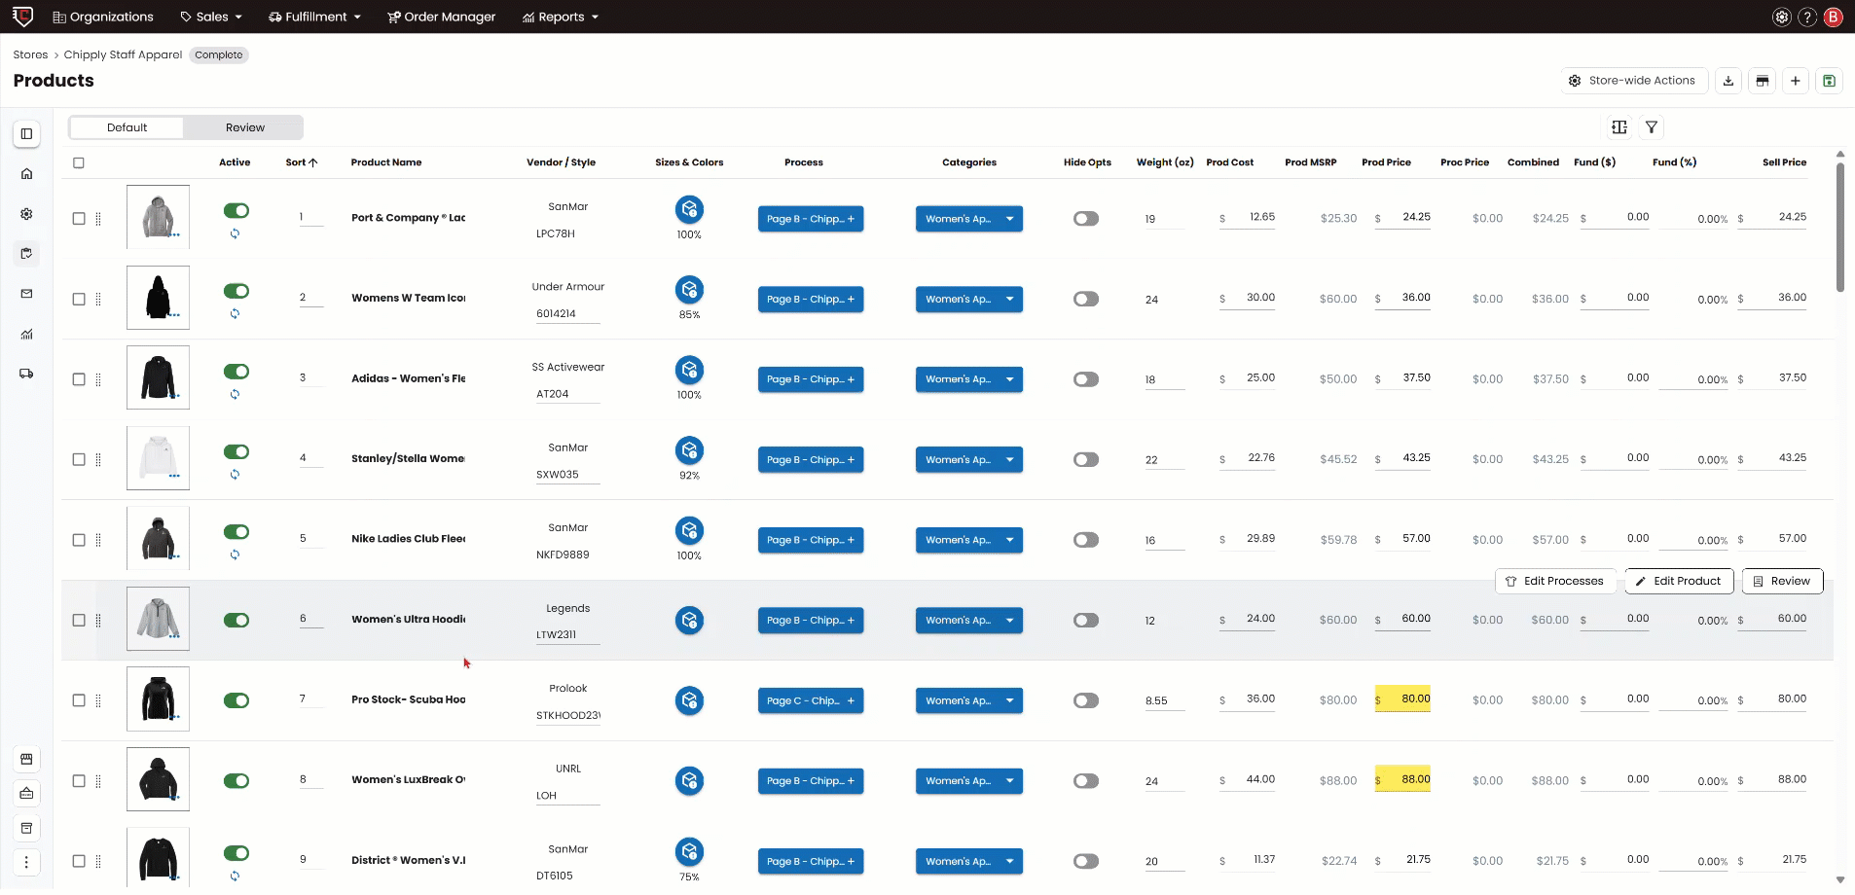Open the user avatar B menu
Viewport: 1855px width, 895px height.
[x=1834, y=17]
